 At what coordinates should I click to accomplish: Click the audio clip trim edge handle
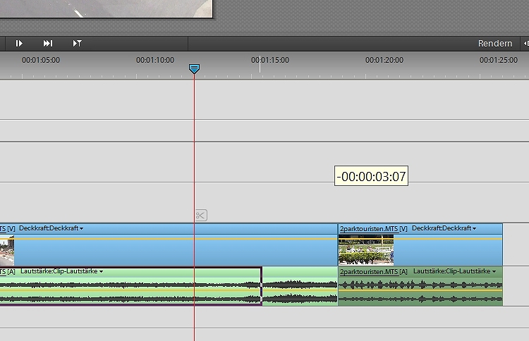[262, 287]
